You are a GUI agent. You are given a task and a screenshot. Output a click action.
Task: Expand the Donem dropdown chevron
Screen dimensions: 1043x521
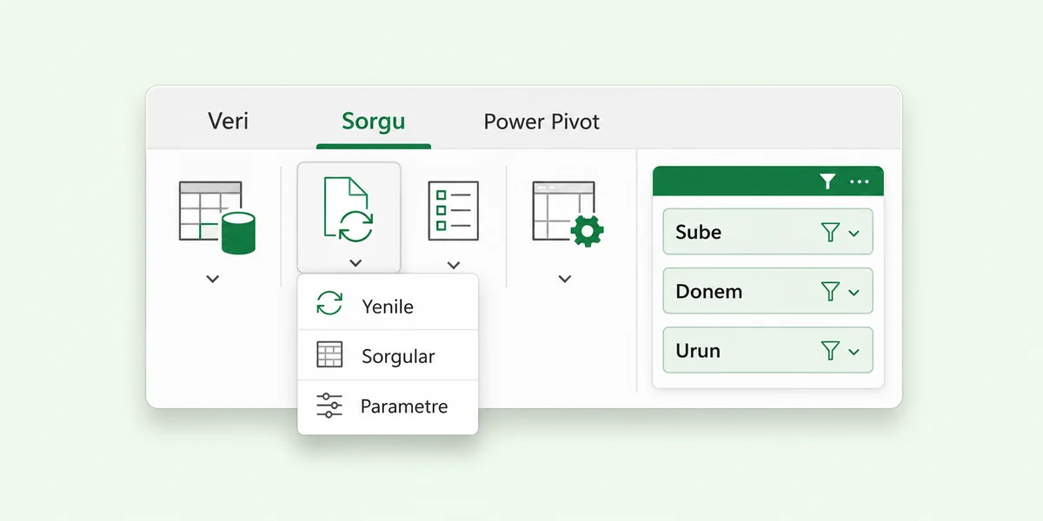click(x=854, y=292)
